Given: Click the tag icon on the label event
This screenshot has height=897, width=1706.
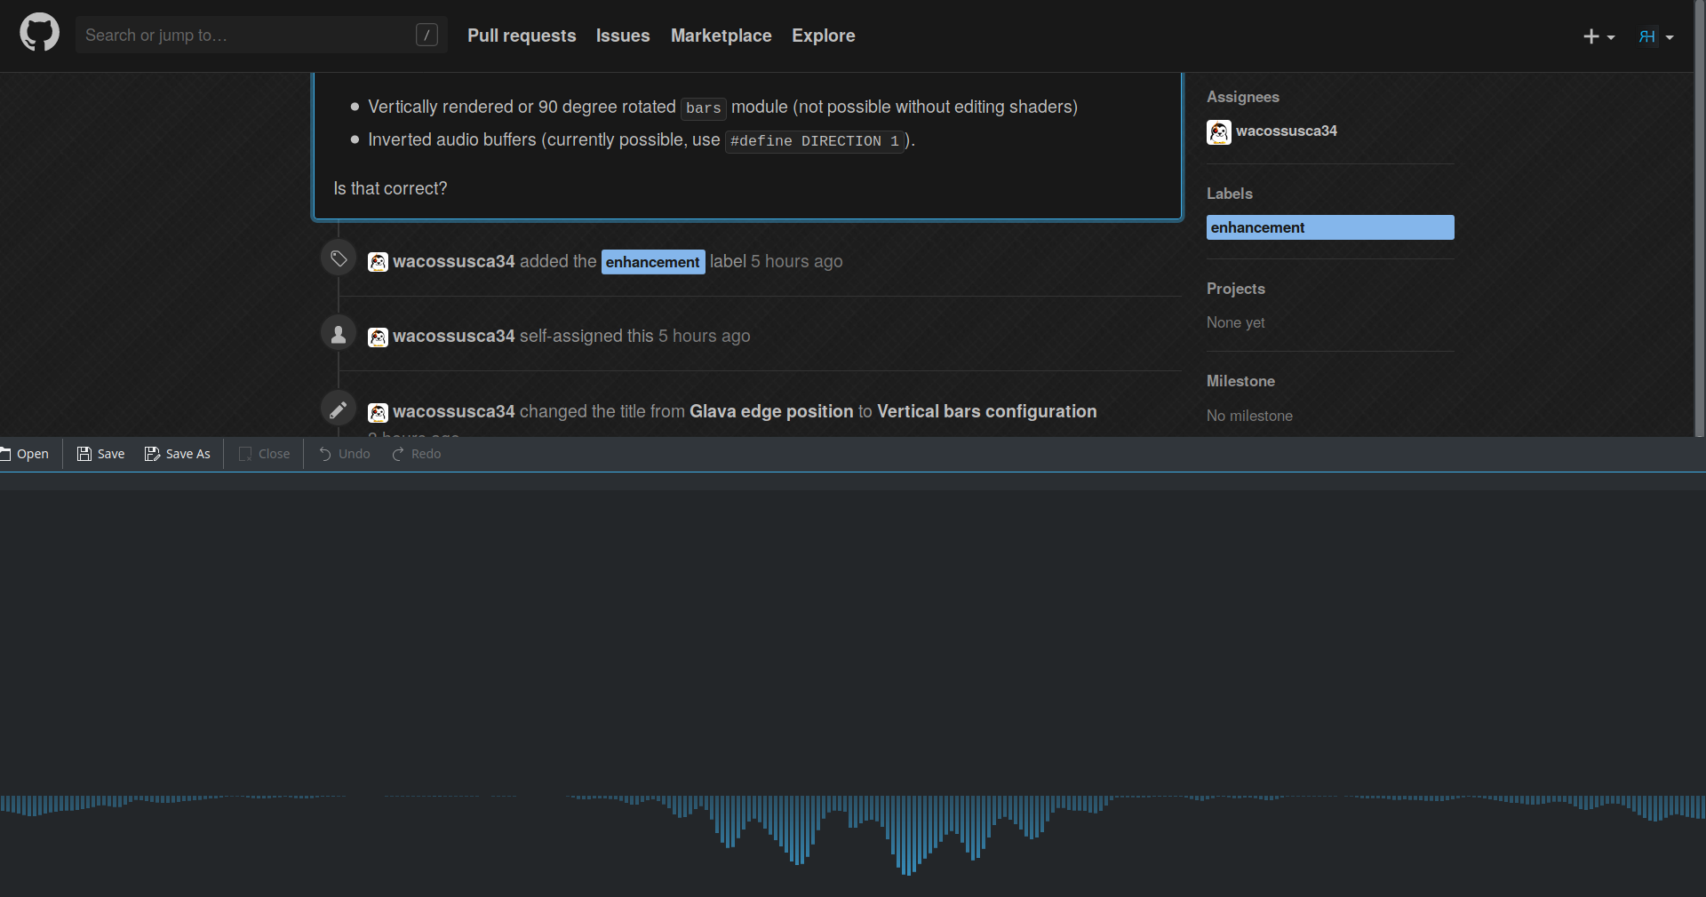Looking at the screenshot, I should pyautogui.click(x=338, y=258).
